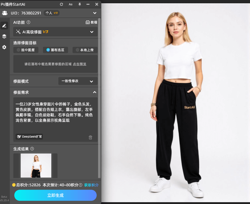This screenshot has width=250, height=204.
Task: Click the DeepSeek扩写 button
Action: [29, 137]
